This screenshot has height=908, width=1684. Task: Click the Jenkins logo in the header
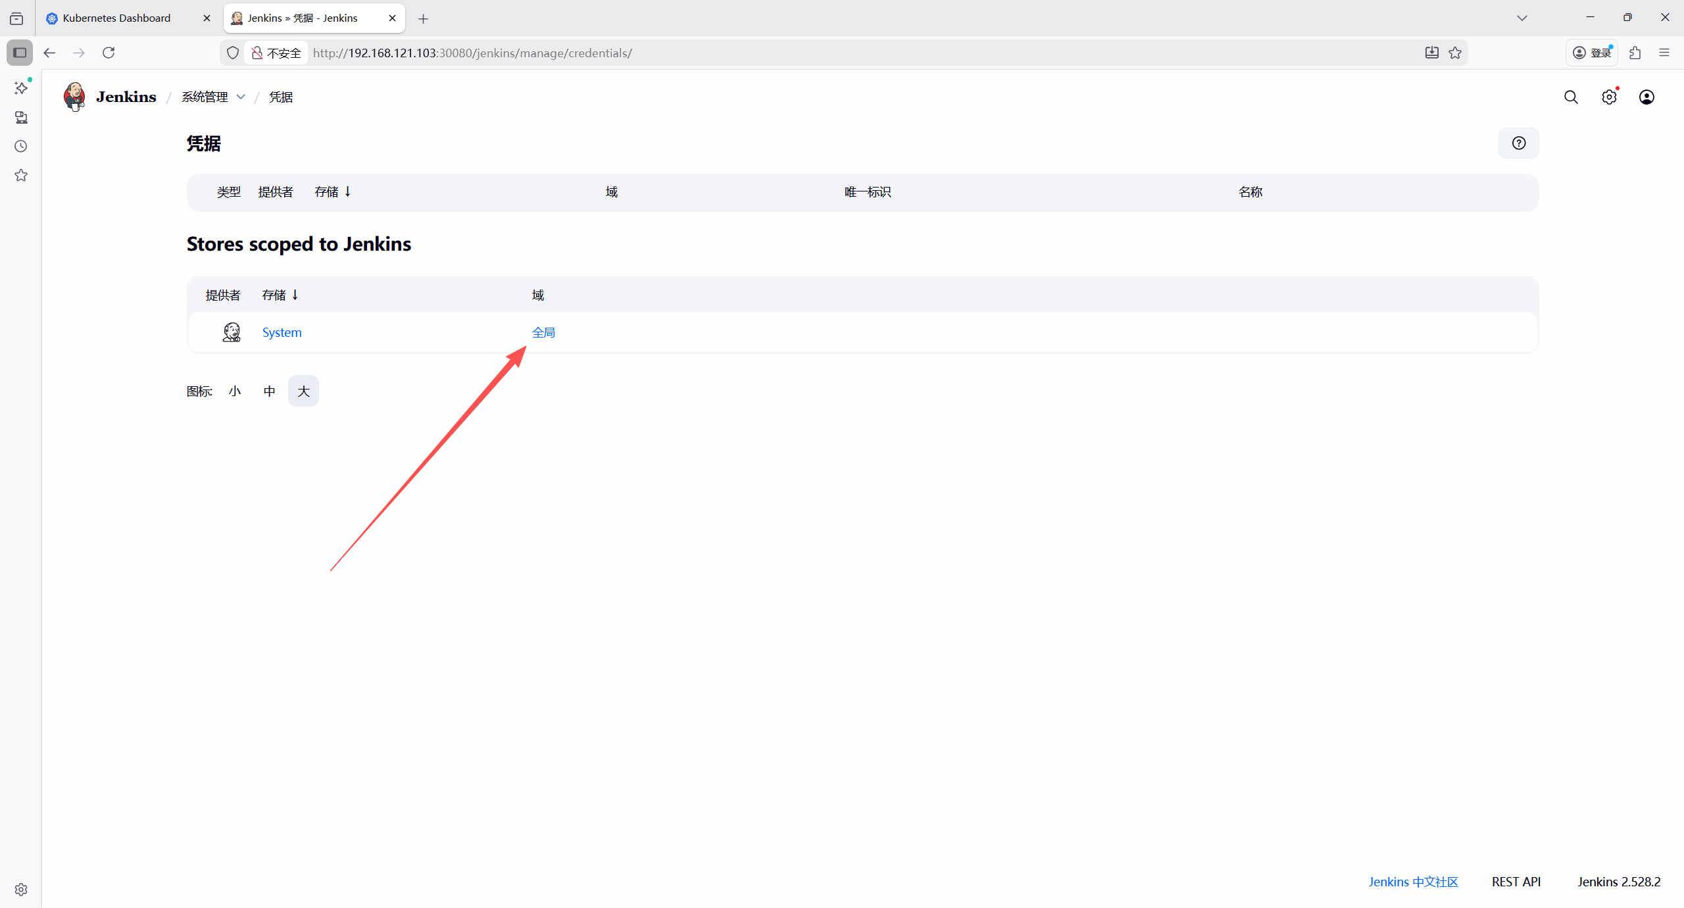click(75, 97)
